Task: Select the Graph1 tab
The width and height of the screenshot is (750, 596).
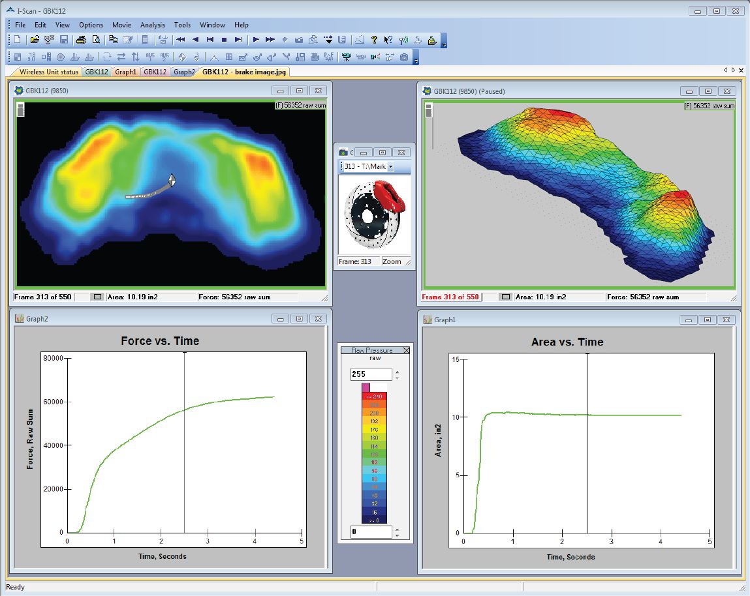Action: point(125,72)
